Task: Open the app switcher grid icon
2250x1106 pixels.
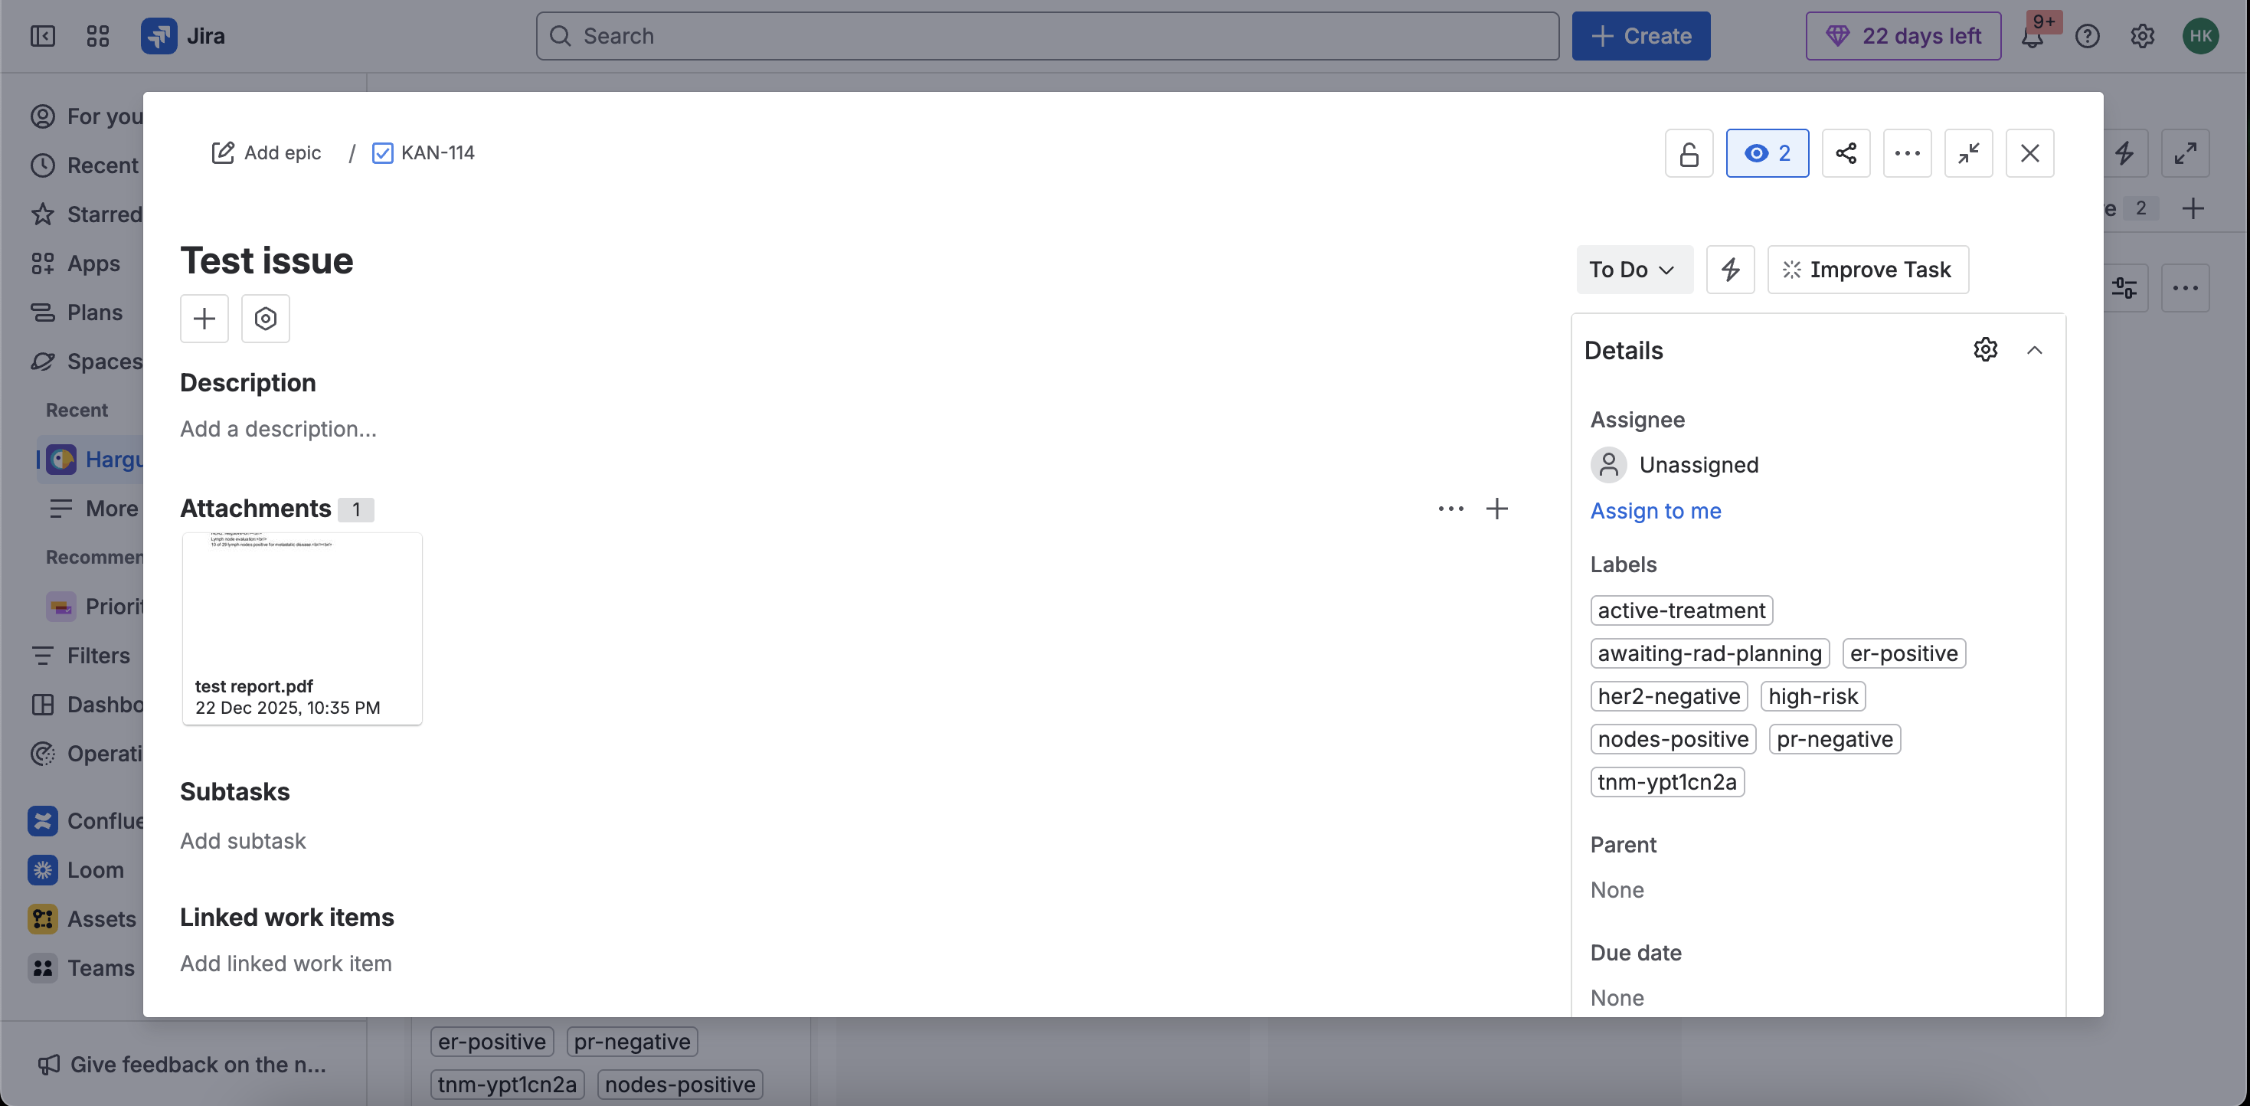Action: click(x=98, y=37)
